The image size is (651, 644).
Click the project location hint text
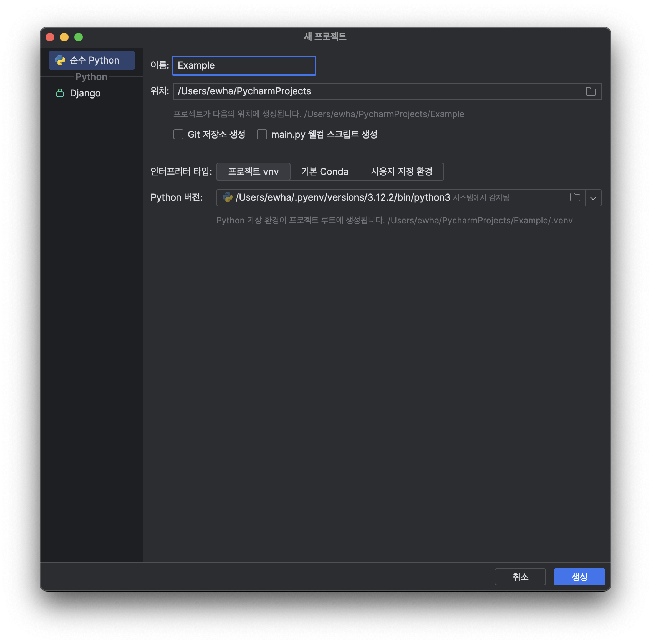(x=319, y=114)
